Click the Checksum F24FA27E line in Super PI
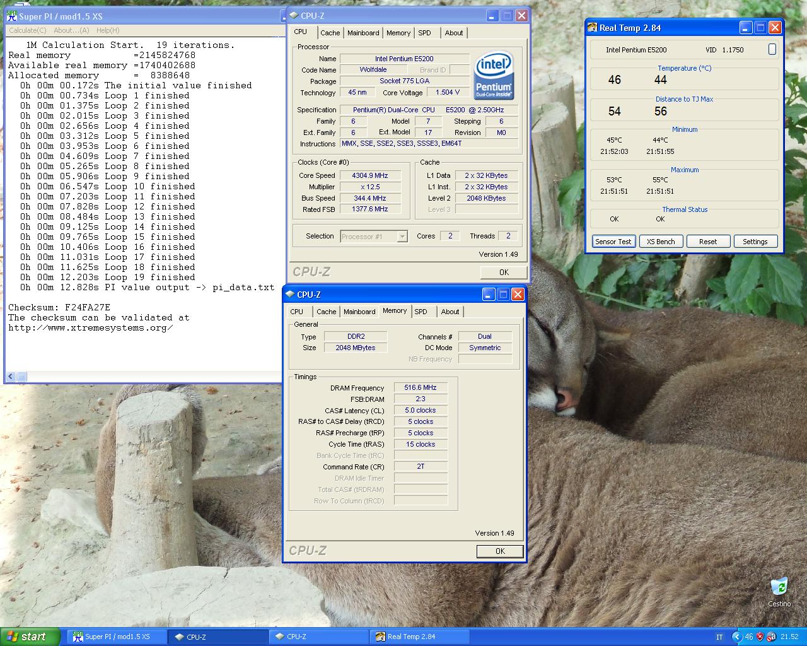This screenshot has width=807, height=646. [x=59, y=307]
